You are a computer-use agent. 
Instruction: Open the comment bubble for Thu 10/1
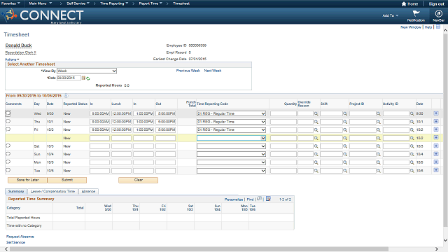point(8,121)
